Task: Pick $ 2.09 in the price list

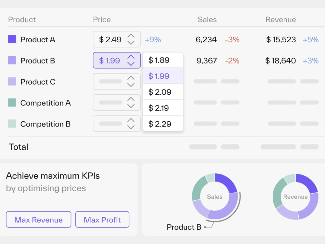Action: 163,92
